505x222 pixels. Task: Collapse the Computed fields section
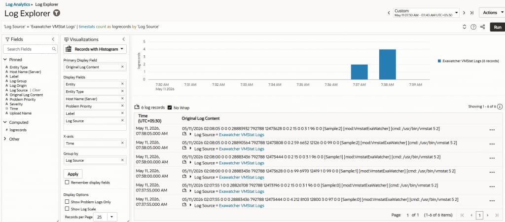(x=5, y=122)
